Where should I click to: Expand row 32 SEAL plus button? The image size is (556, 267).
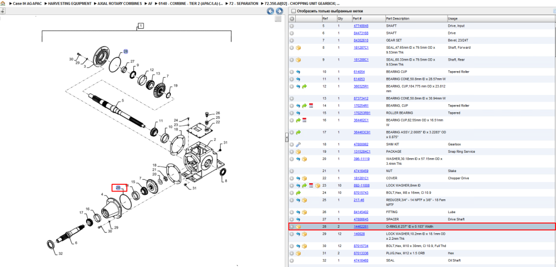[x=292, y=260]
